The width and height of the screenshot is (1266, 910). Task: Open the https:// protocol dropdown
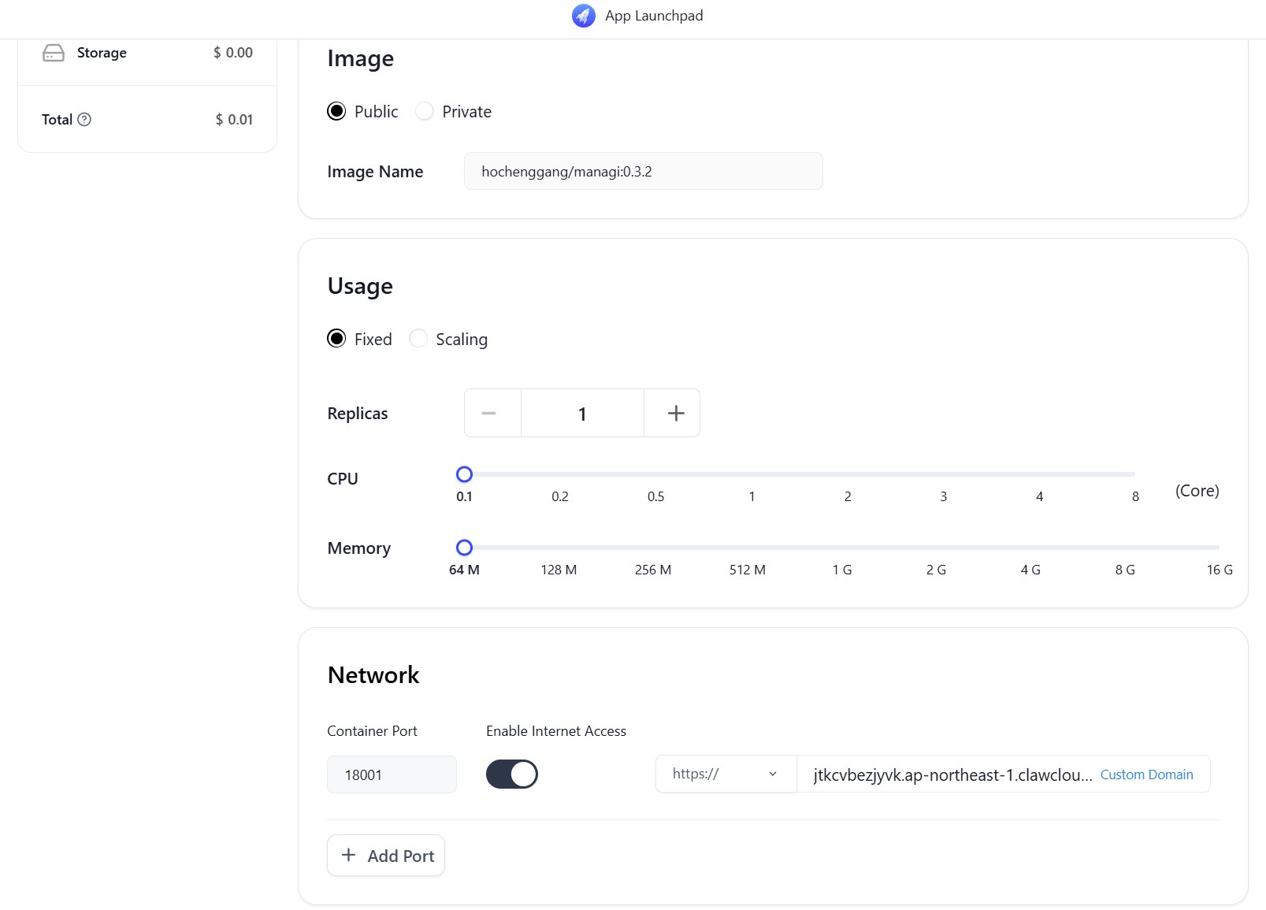tap(726, 774)
